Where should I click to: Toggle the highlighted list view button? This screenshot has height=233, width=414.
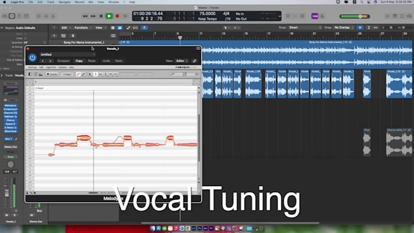(119, 28)
